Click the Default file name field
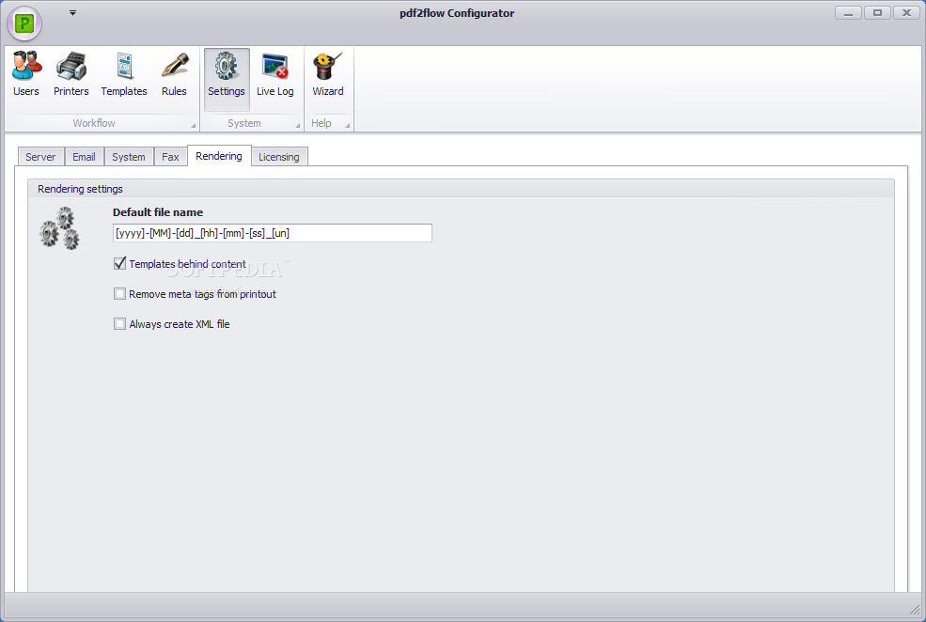Viewport: 926px width, 622px height. tap(273, 233)
